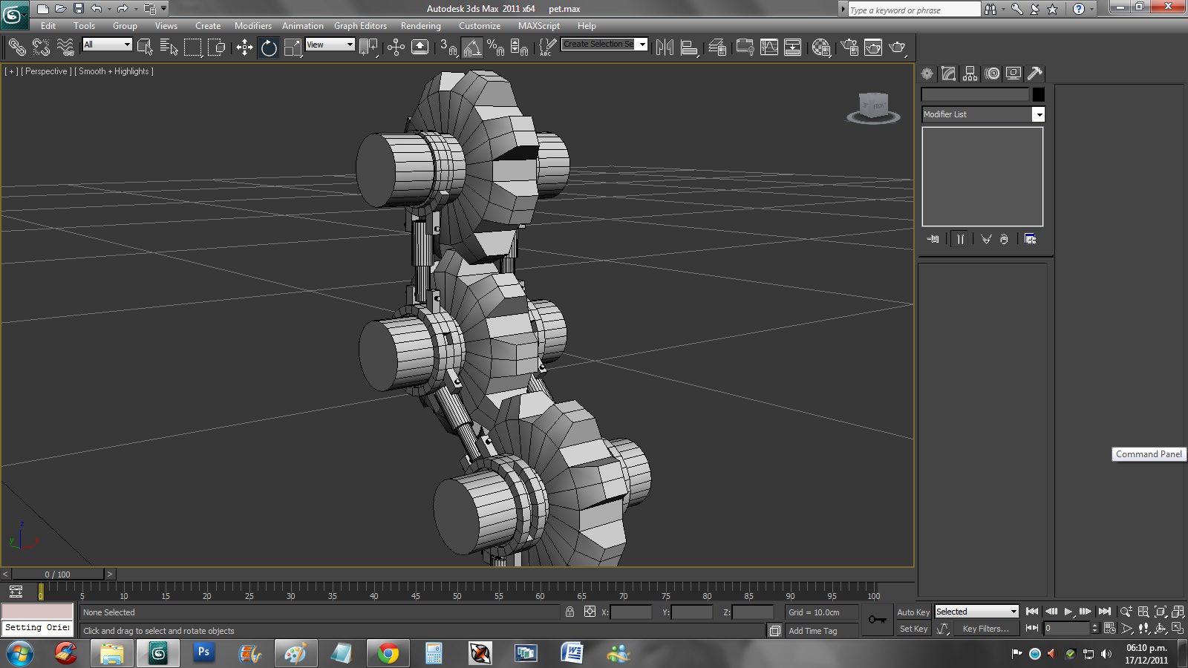This screenshot has width=1188, height=668.
Task: Click Remove modifier from the stack
Action: click(1004, 239)
